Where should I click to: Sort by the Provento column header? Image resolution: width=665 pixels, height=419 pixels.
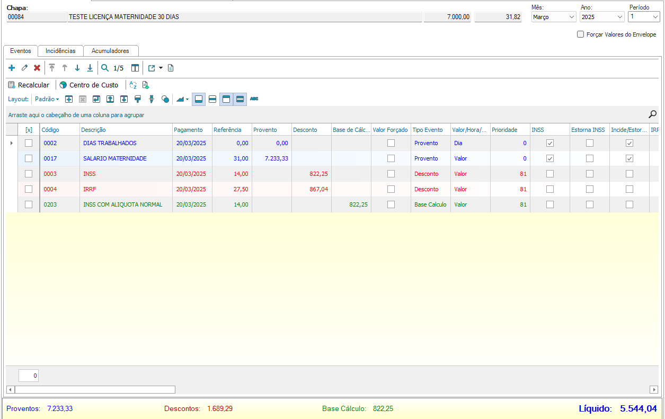coord(272,130)
